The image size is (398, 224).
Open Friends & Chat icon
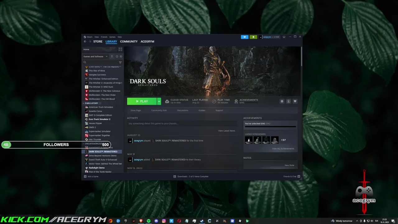coord(299,176)
